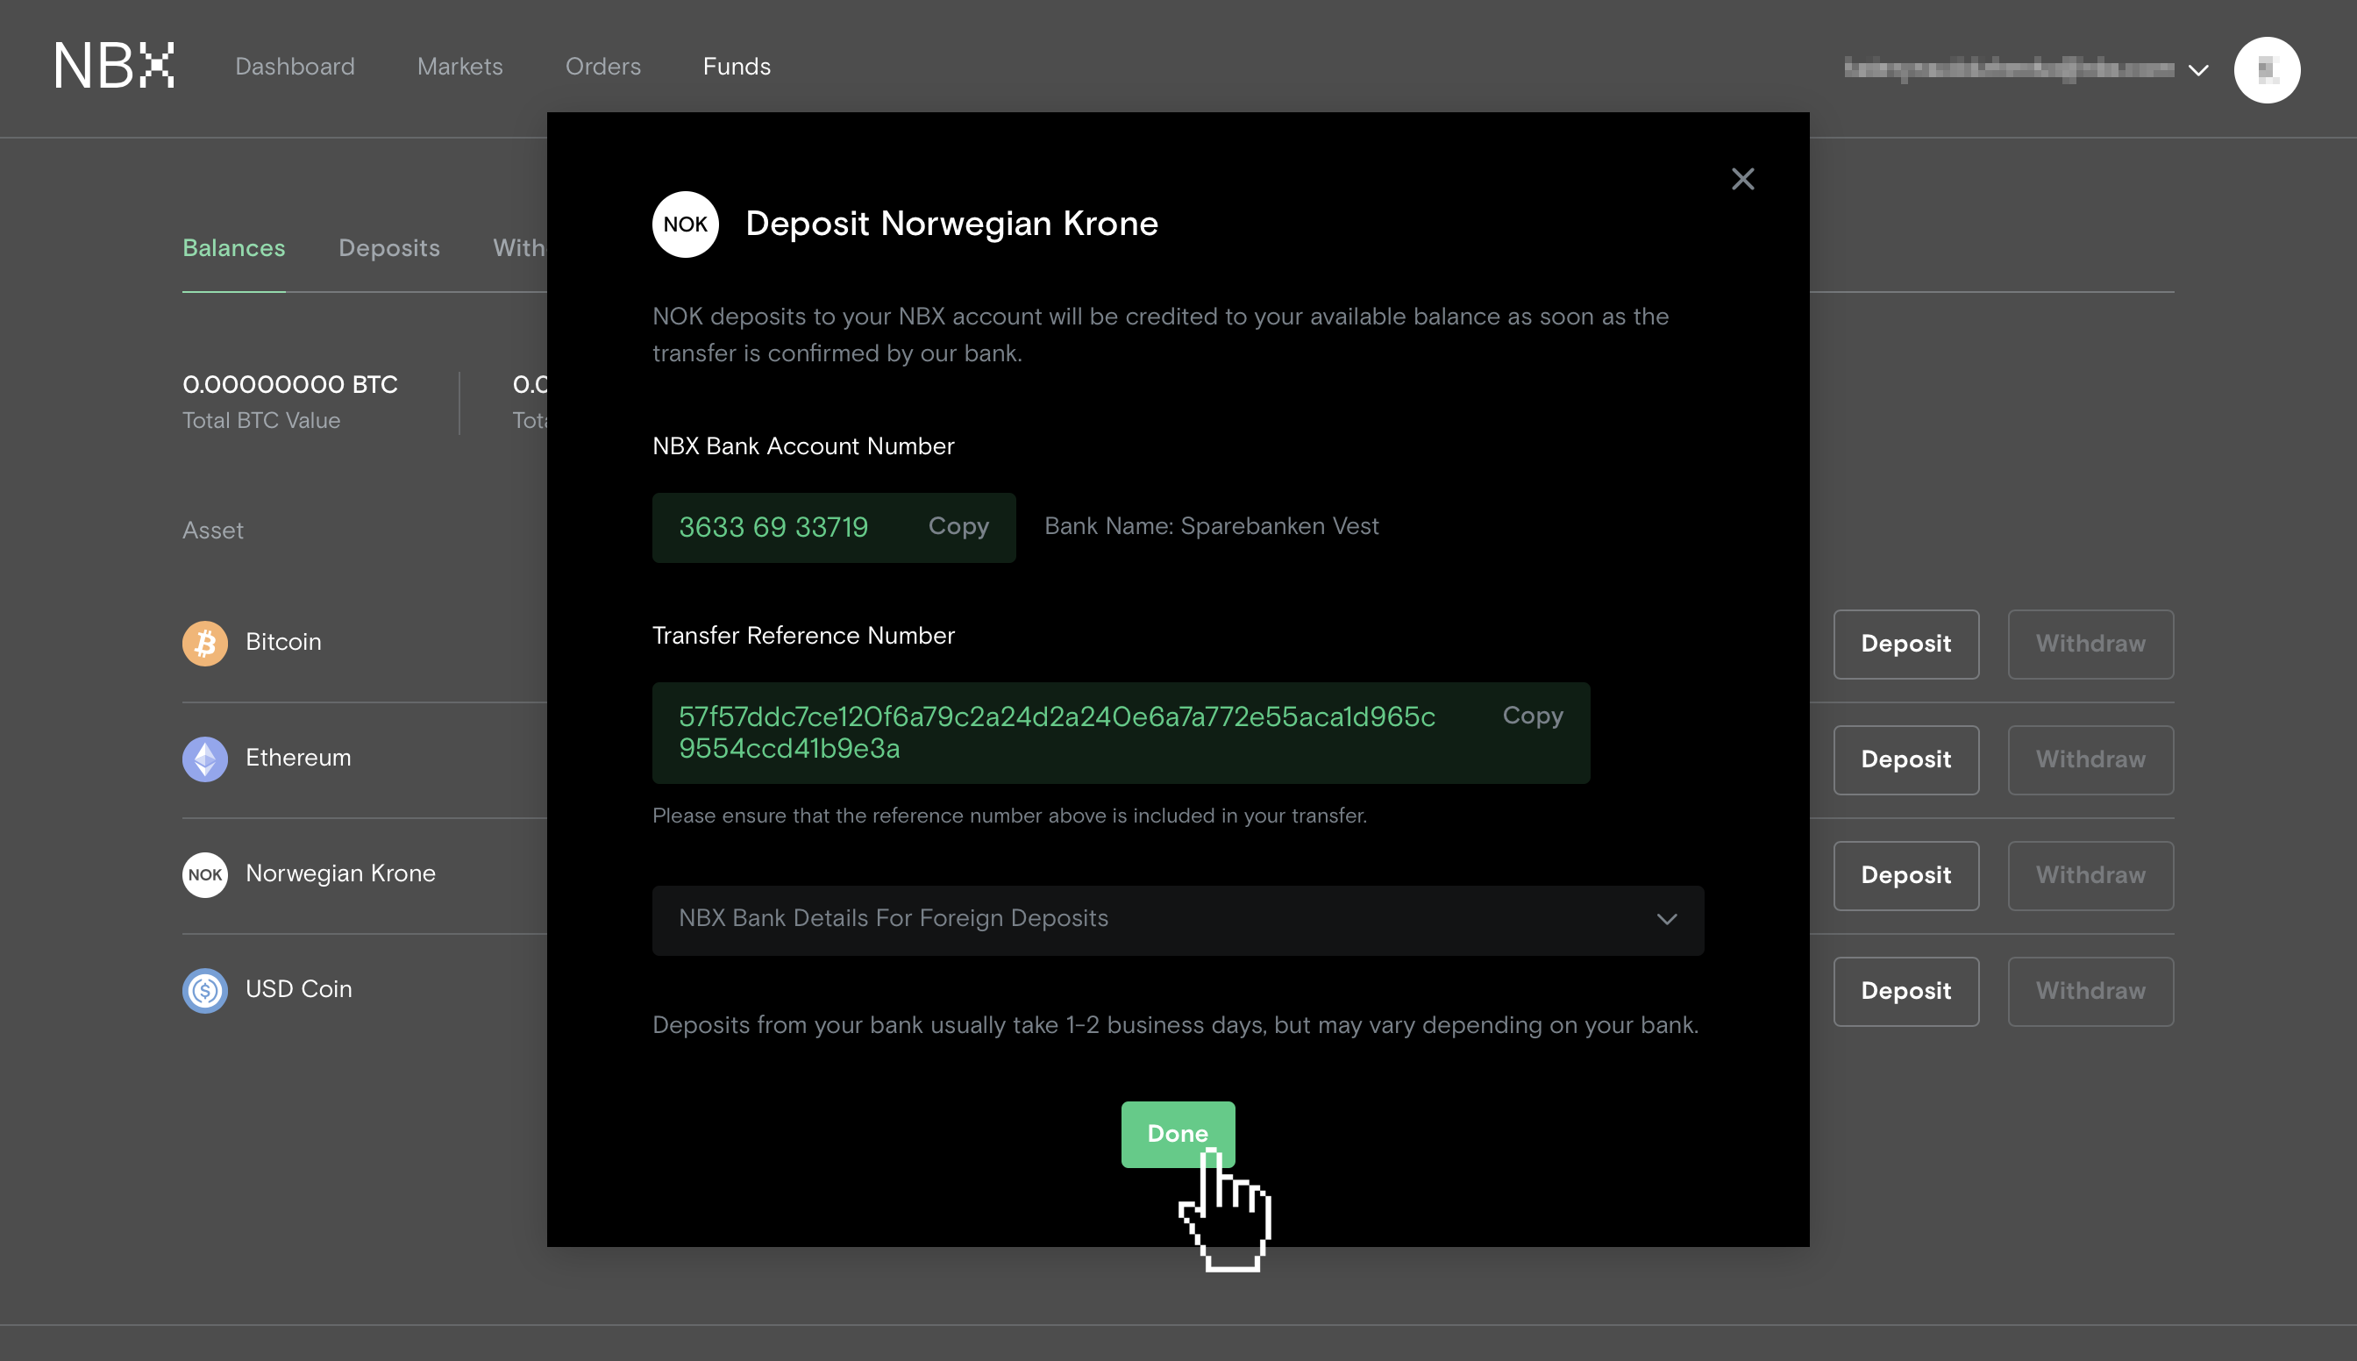Viewport: 2357px width, 1361px height.
Task: Click Deposit for Bitcoin
Action: tap(1905, 644)
